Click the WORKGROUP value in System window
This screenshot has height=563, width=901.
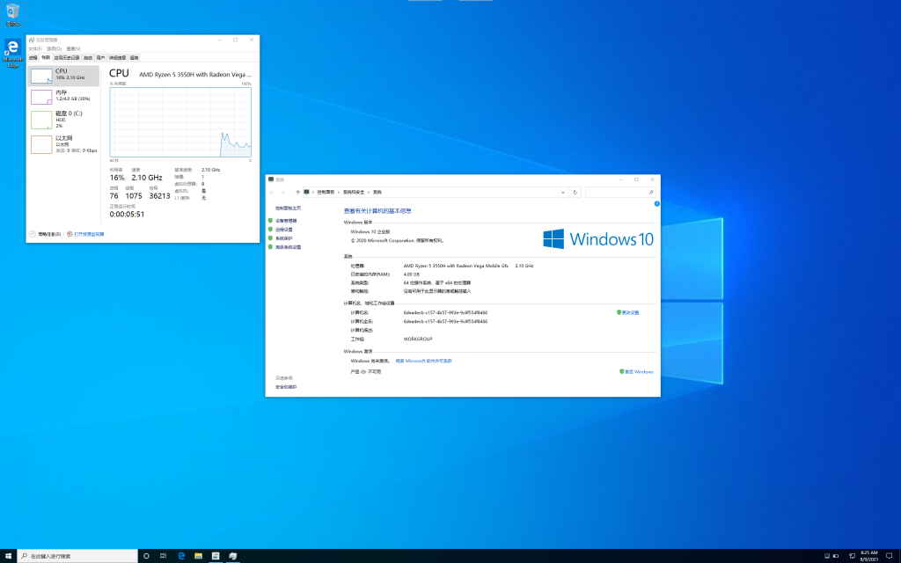[418, 339]
